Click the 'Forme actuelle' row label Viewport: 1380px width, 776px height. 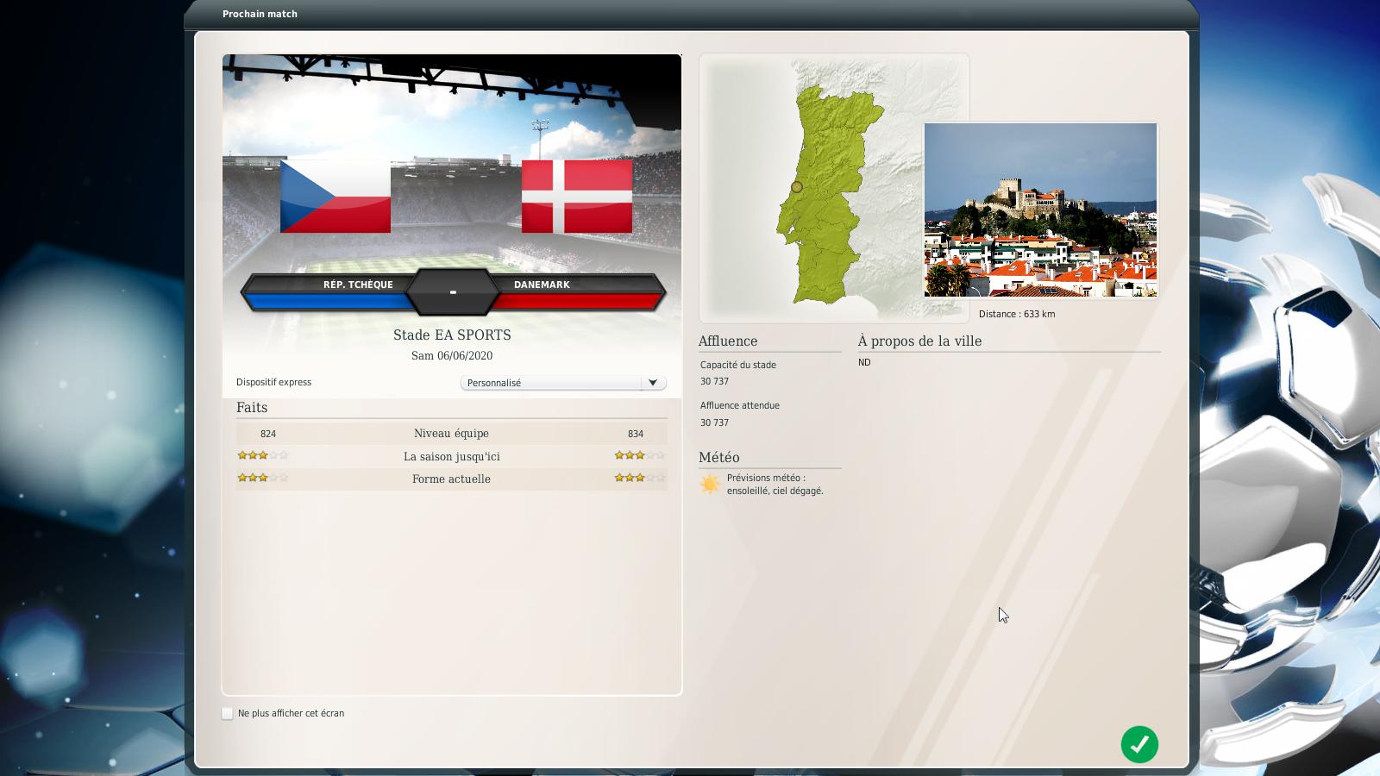click(x=451, y=479)
